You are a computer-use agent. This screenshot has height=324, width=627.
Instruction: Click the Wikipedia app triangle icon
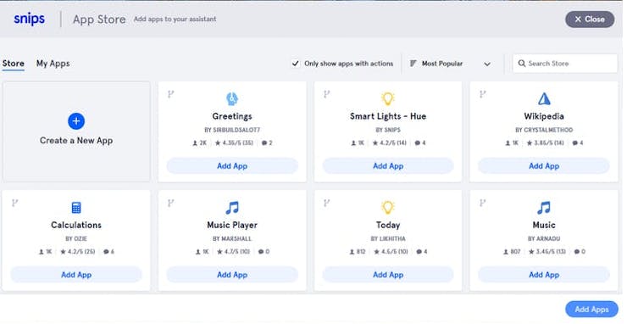pyautogui.click(x=544, y=98)
